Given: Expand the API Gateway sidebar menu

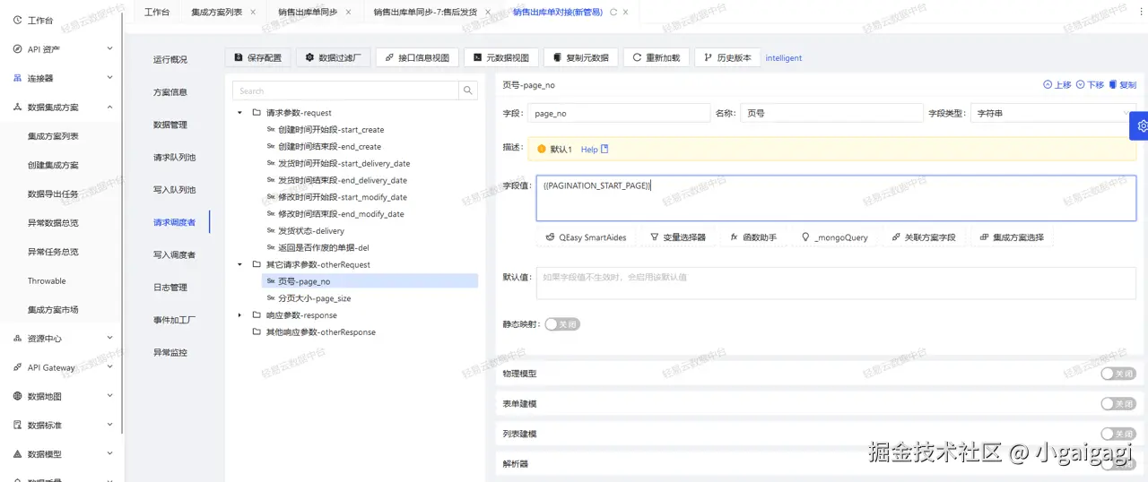Looking at the screenshot, I should (62, 367).
